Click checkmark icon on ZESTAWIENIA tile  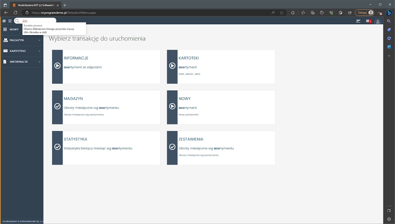click(172, 147)
